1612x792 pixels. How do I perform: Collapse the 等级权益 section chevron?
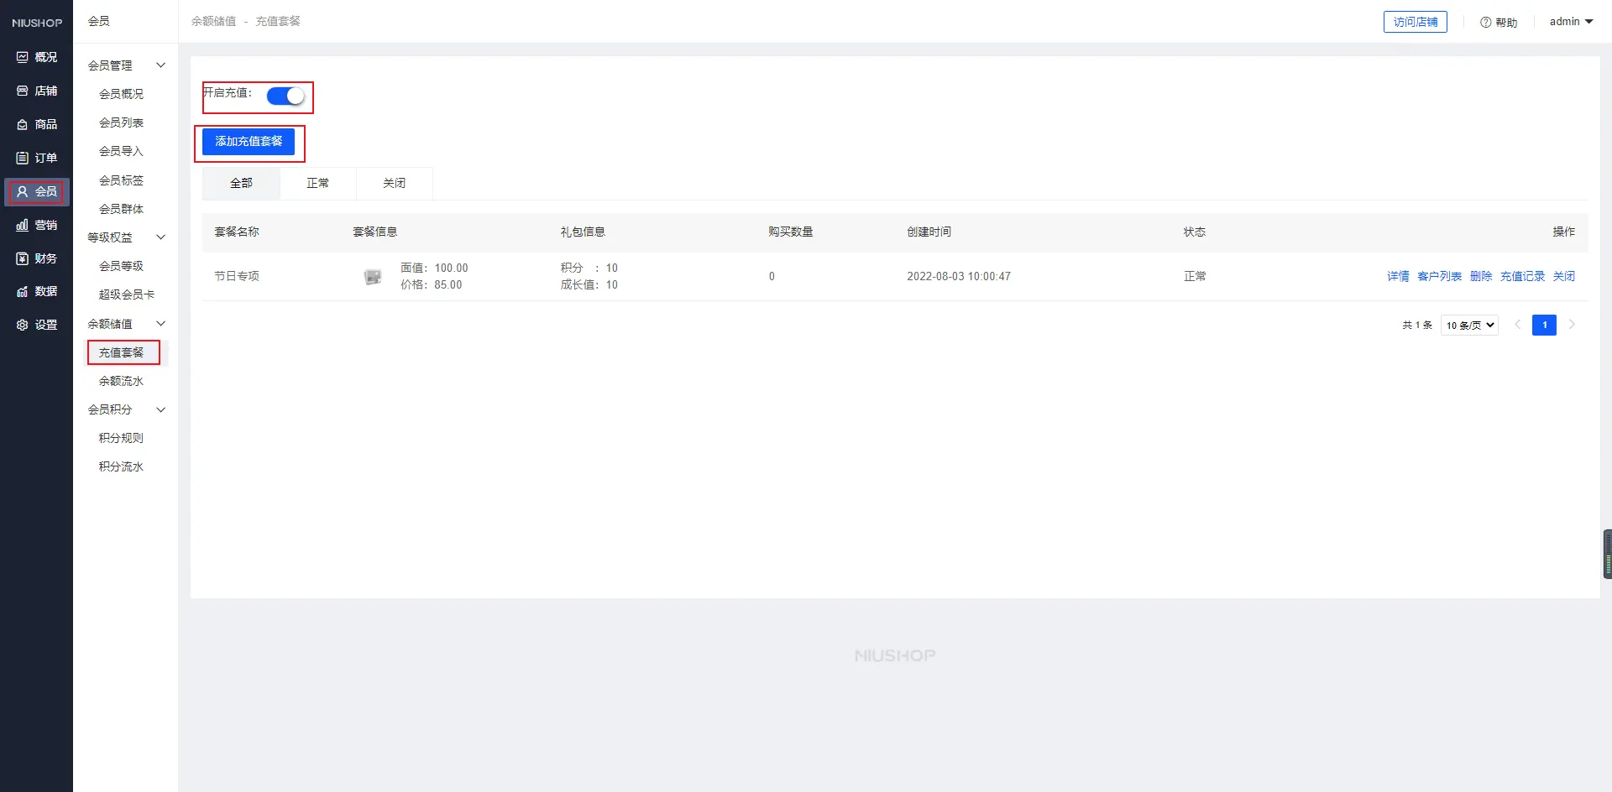click(160, 237)
